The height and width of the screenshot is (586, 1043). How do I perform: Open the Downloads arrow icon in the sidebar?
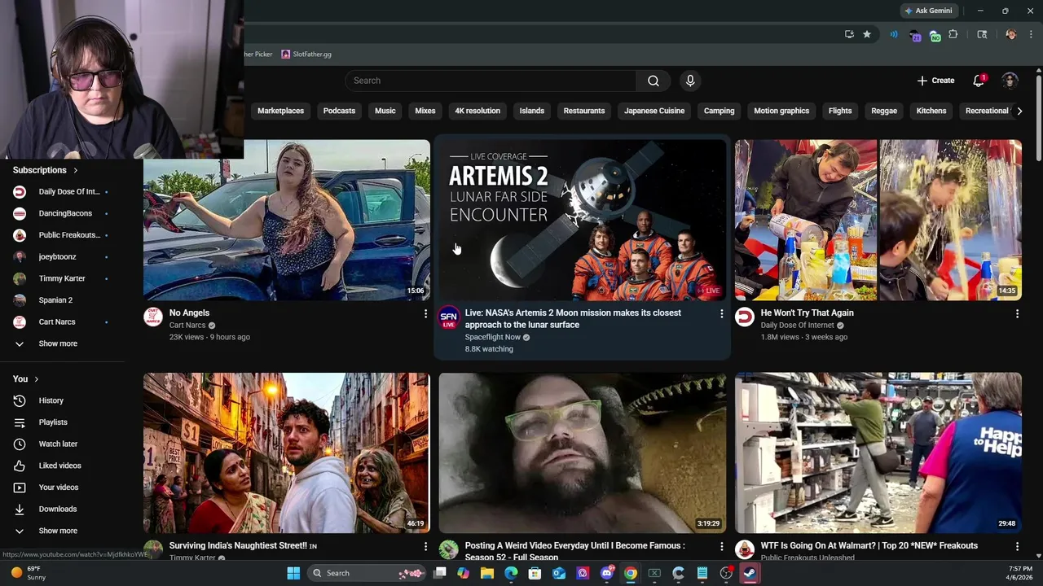(x=20, y=509)
